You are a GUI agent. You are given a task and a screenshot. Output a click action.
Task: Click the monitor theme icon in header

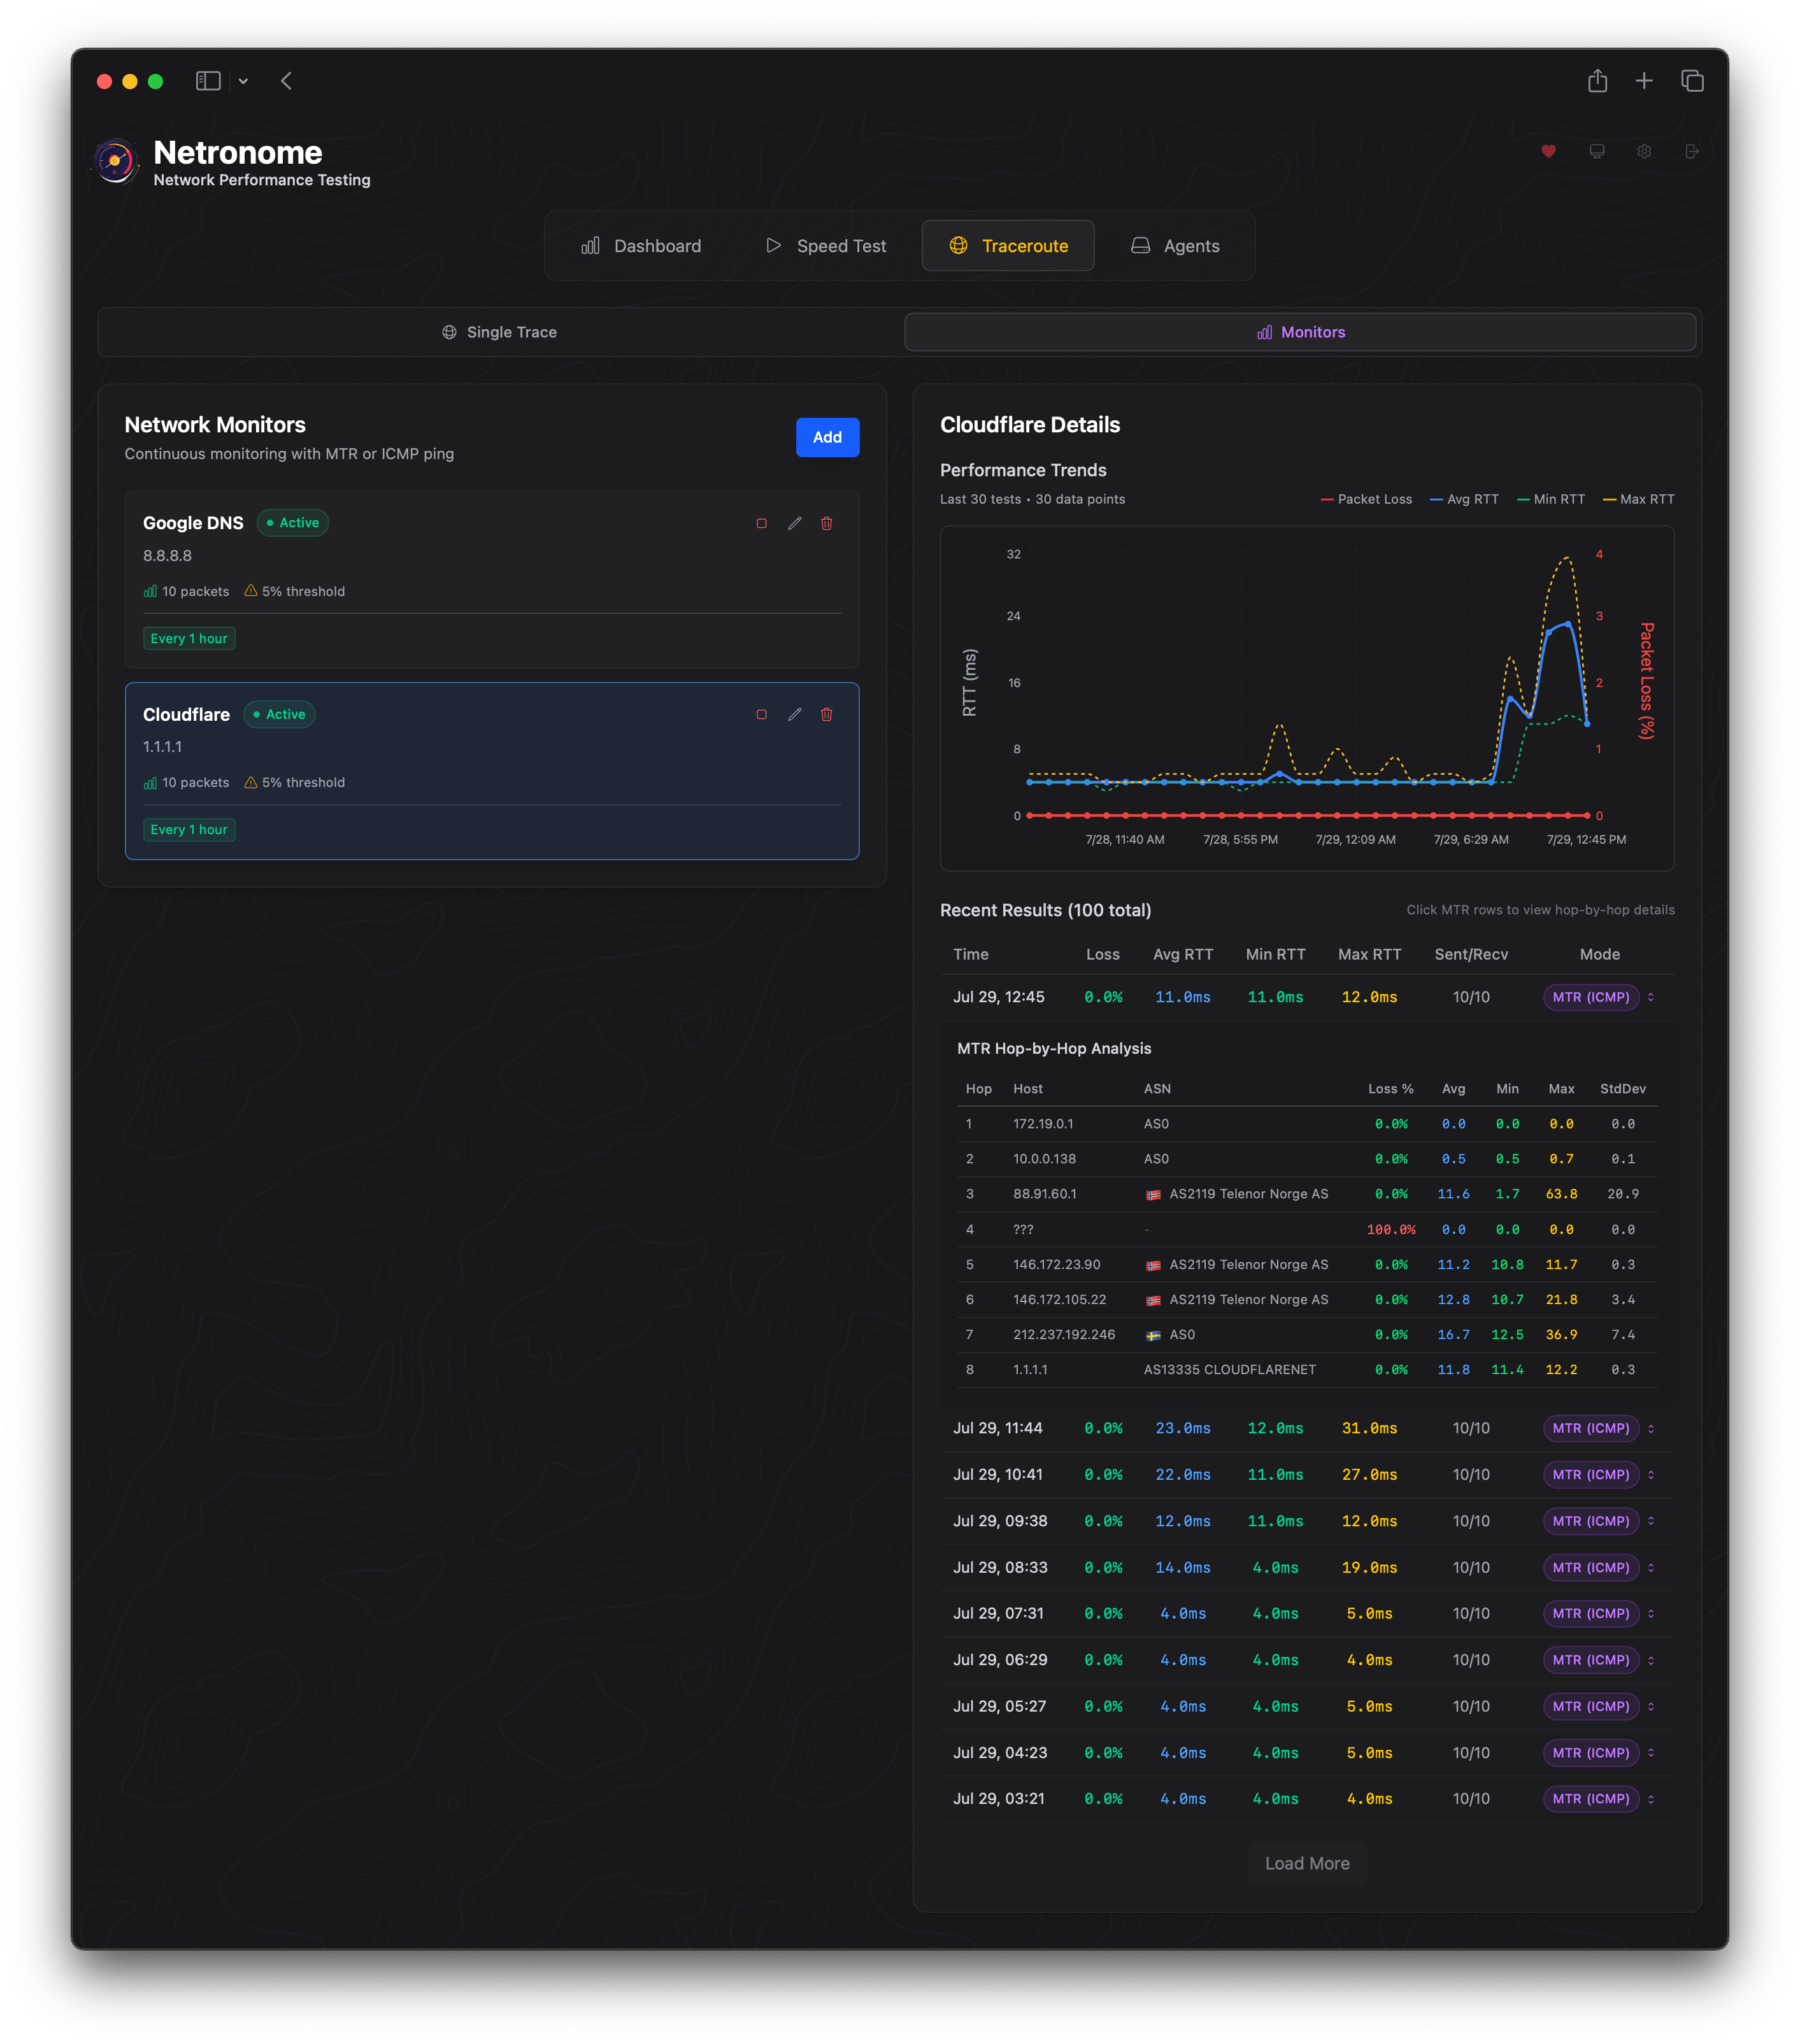[x=1596, y=152]
